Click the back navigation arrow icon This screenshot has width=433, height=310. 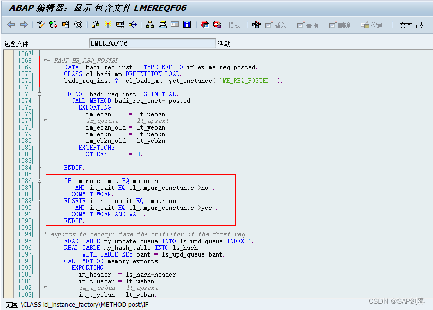[x=11, y=24]
